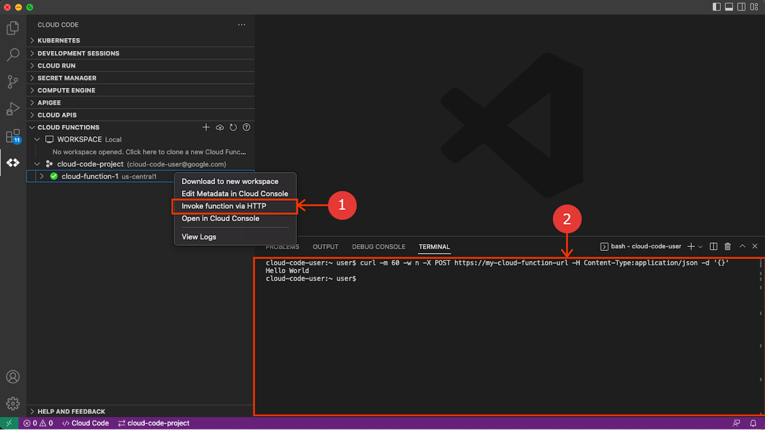Toggle bottom panel visibility in title bar
Screen dimensions: 765x430
point(729,7)
